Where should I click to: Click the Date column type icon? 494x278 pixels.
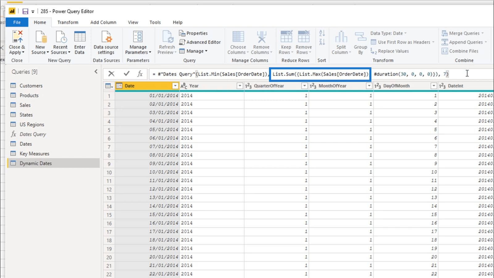coord(119,86)
